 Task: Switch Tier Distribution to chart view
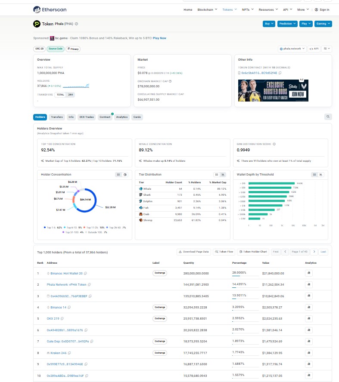click(223, 174)
